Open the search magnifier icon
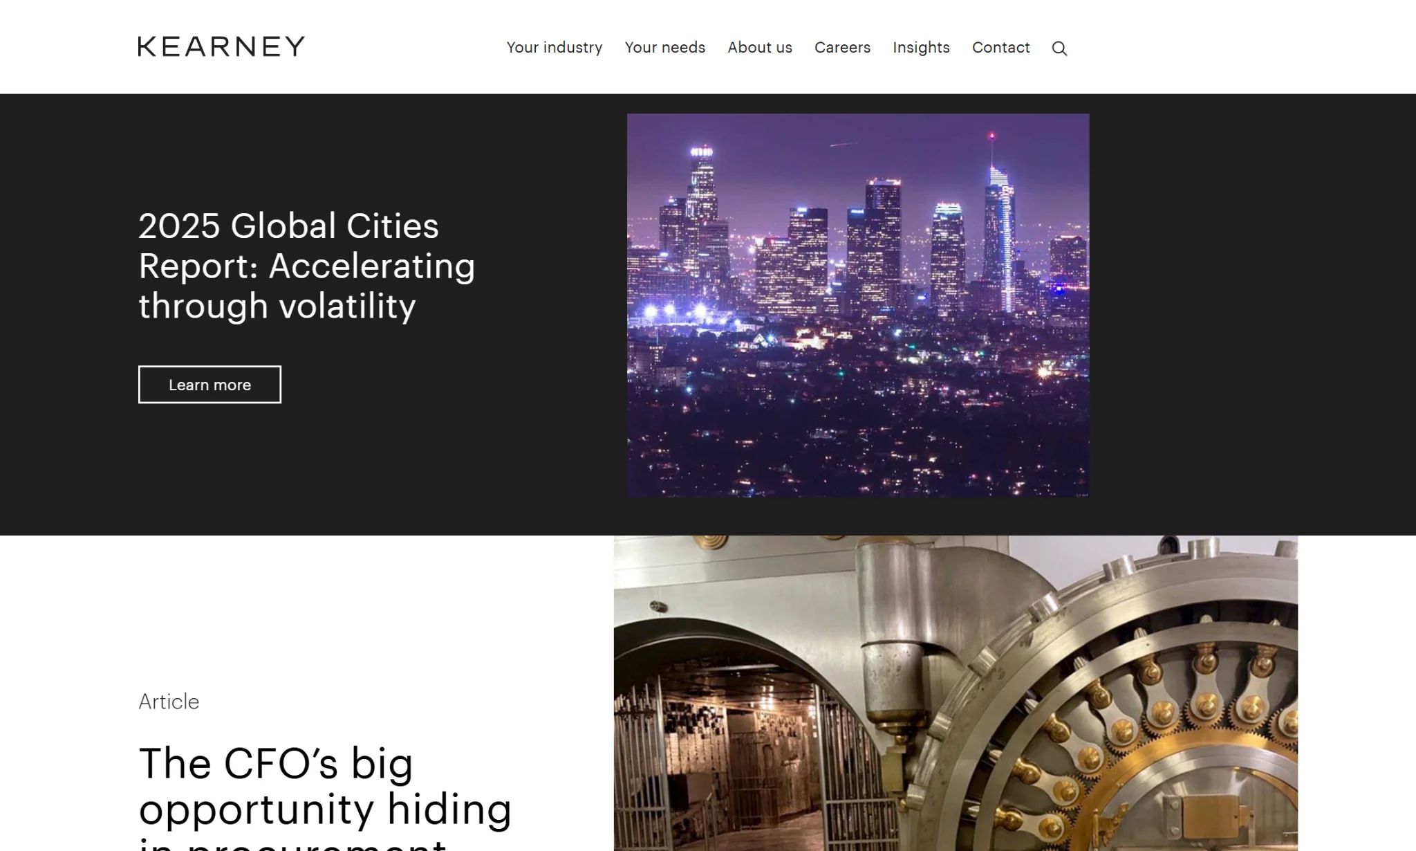The width and height of the screenshot is (1416, 851). (1059, 48)
